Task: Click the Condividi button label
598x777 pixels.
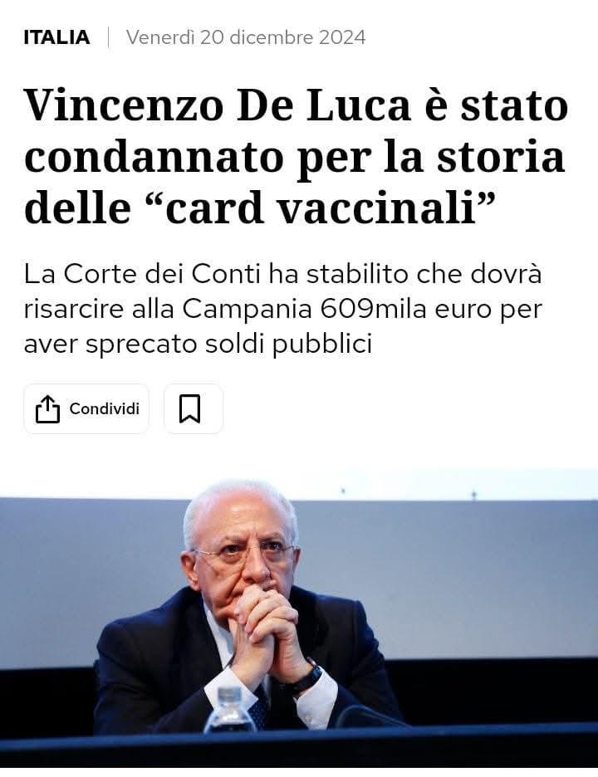Action: pyautogui.click(x=105, y=408)
